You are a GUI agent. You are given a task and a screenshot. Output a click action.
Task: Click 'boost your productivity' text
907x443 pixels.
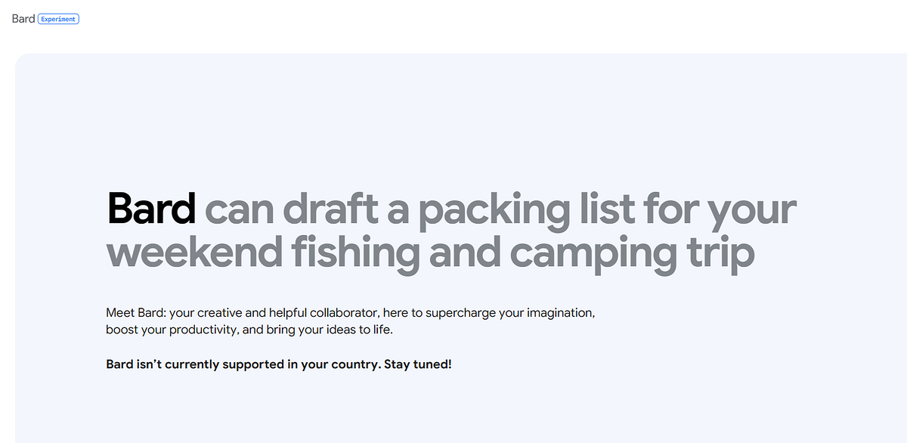click(171, 331)
